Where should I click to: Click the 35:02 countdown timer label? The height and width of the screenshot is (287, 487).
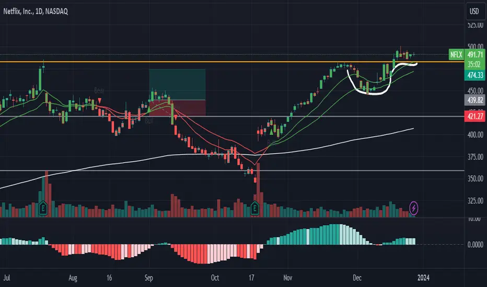tap(474, 65)
